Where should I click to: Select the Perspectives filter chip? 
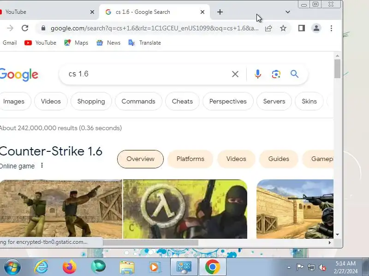(228, 101)
